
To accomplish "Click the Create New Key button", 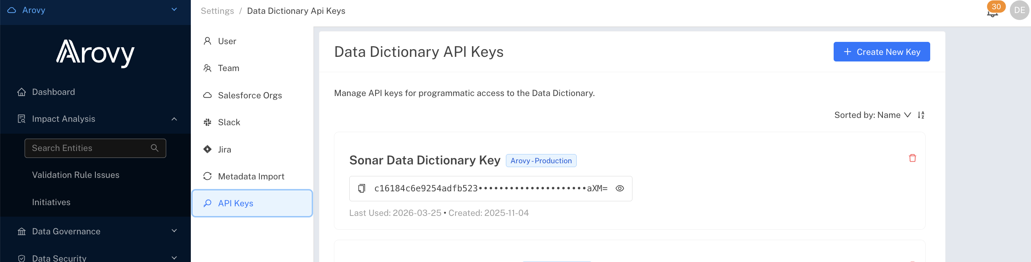I will point(881,52).
